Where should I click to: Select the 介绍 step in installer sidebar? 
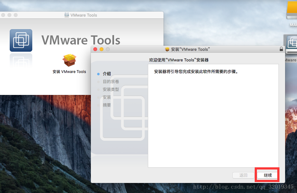[107, 74]
